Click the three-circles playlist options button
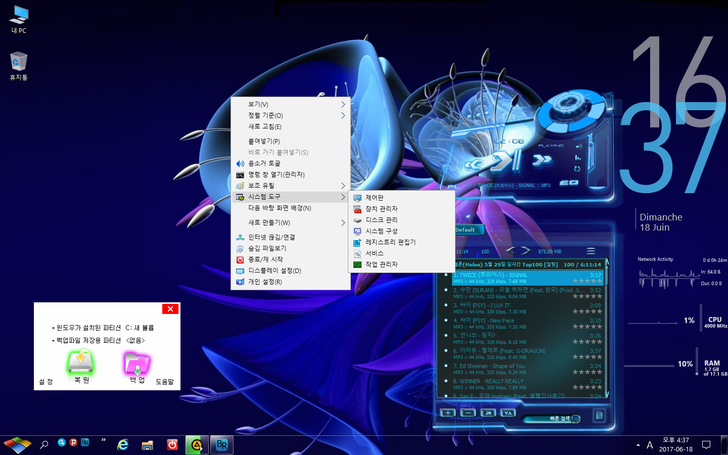Screen dimensions: 728x455 click(x=488, y=413)
